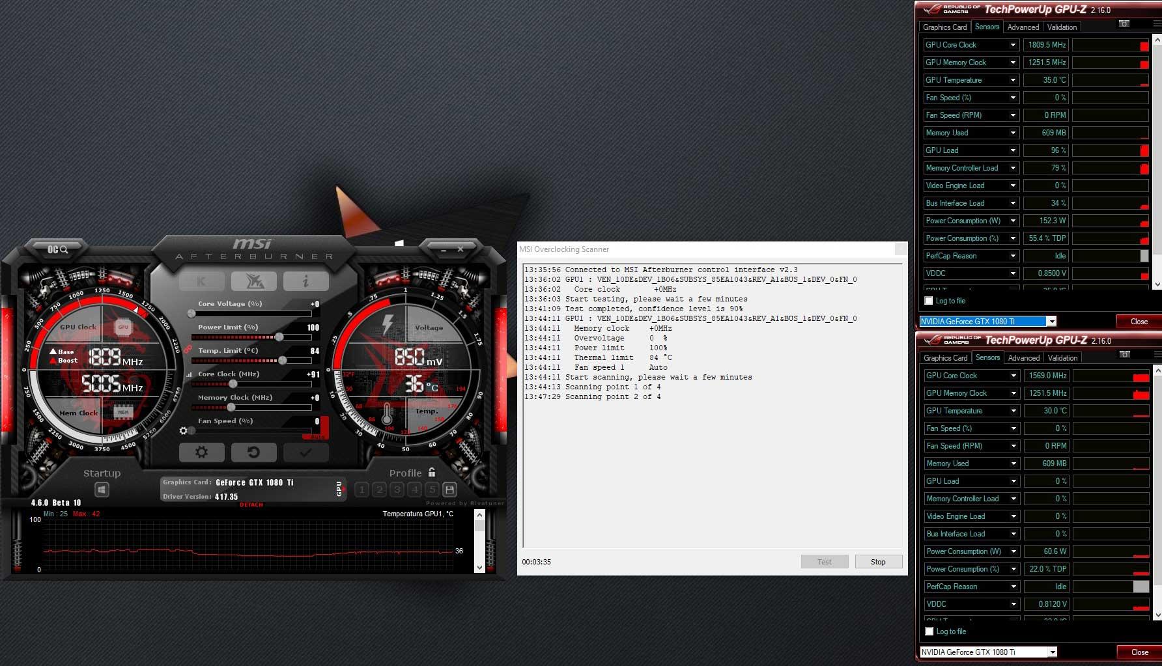Open Graphics Card tab in bottom GPU-Z
The image size is (1162, 666).
tap(945, 358)
